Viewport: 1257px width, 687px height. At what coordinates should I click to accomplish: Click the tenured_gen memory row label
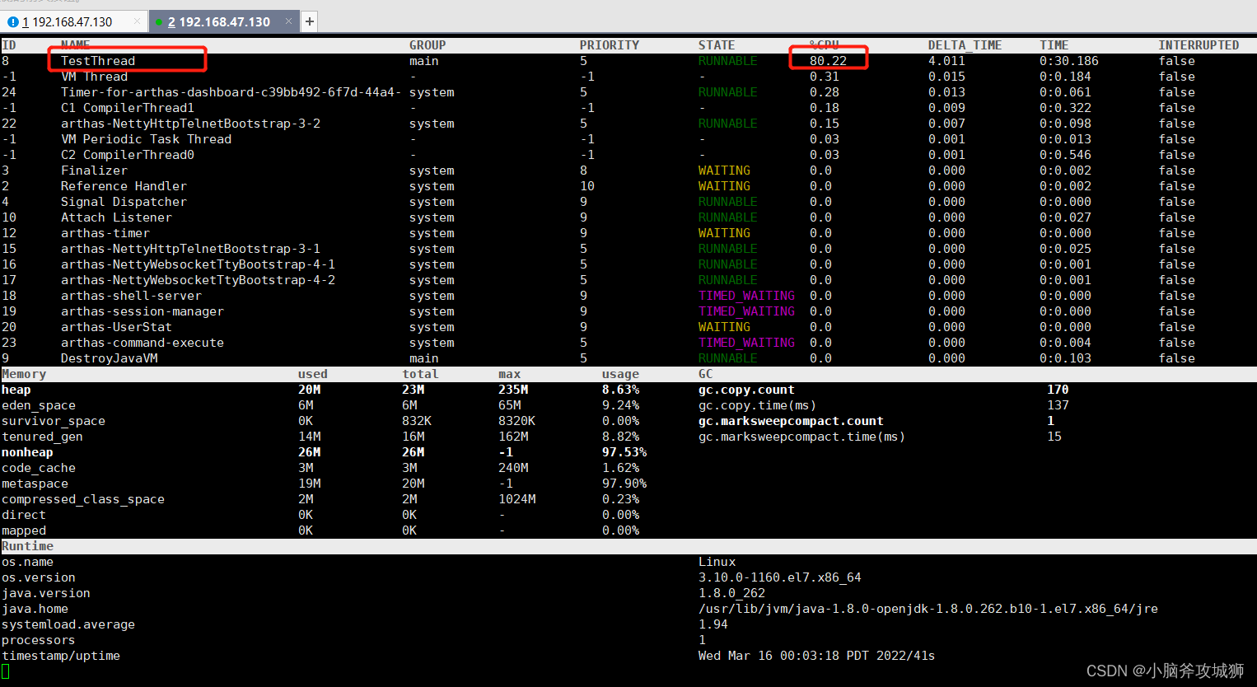[x=42, y=437]
